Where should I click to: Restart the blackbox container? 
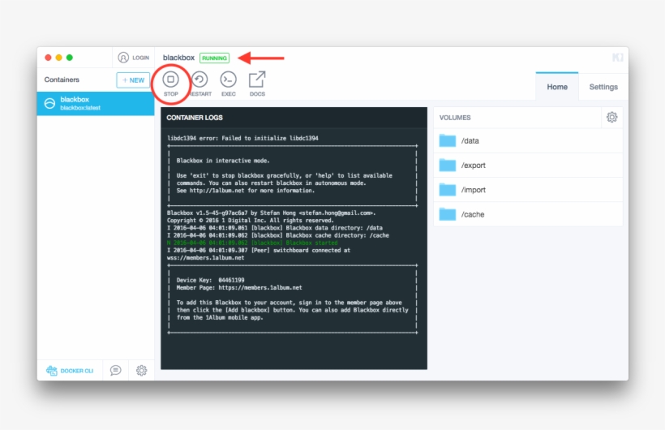tap(199, 84)
